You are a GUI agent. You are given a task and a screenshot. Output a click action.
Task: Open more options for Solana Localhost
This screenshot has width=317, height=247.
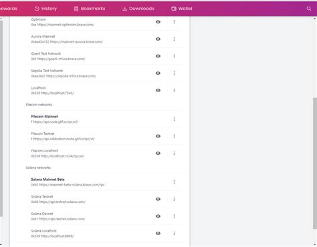[x=174, y=234]
